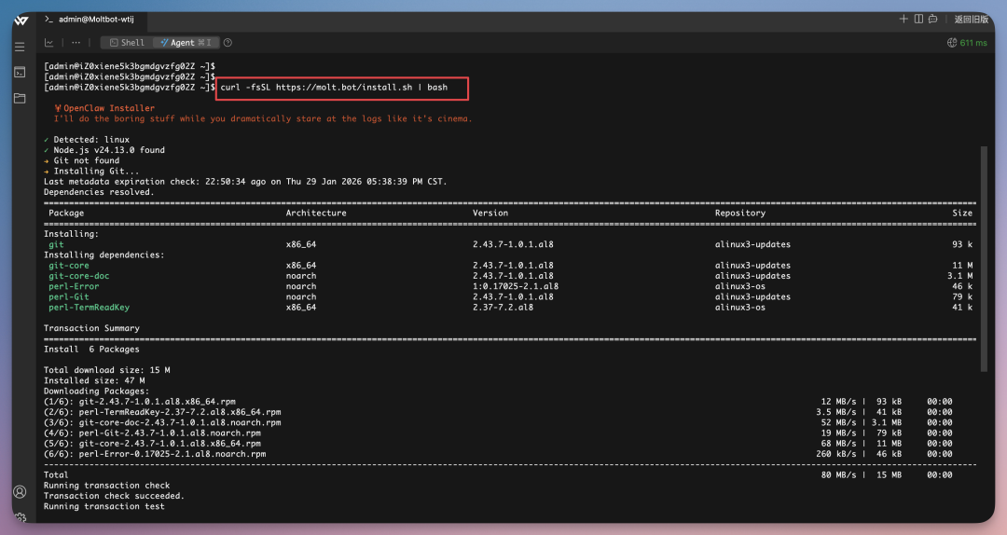Open the terminal panel from sidebar
The height and width of the screenshot is (535, 1007).
(20, 72)
